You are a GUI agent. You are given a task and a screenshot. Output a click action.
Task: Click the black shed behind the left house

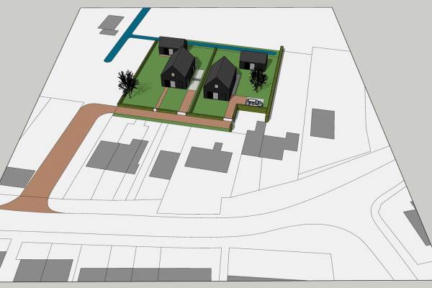[x=171, y=45]
